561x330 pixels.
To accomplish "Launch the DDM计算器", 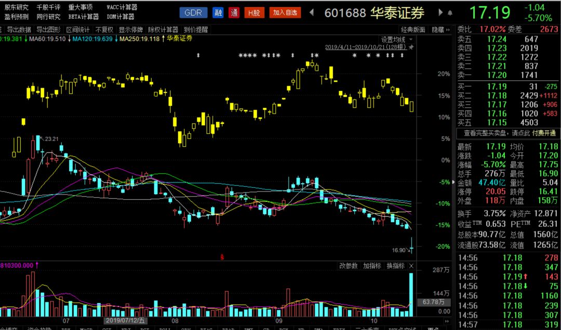I will click(x=121, y=17).
